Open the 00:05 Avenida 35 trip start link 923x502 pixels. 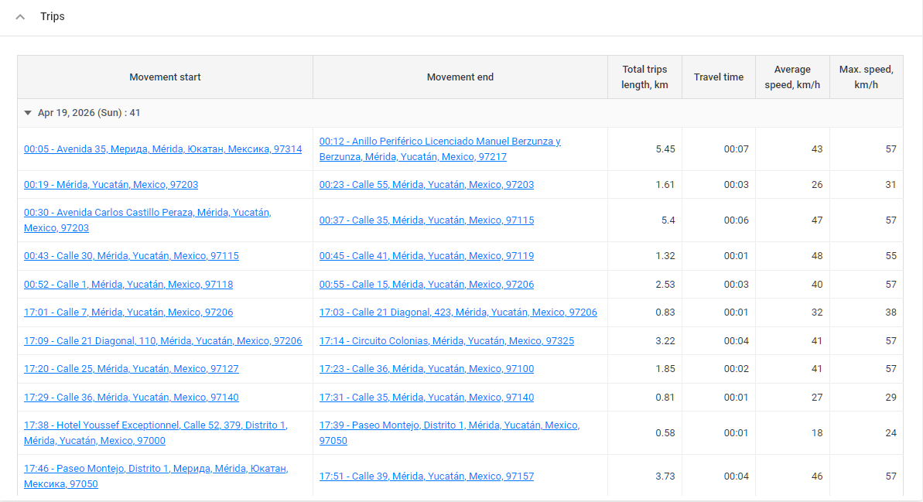coord(162,149)
